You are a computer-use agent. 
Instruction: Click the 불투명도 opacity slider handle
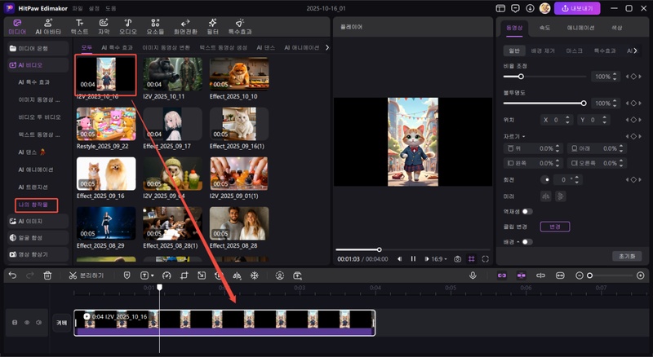pos(584,104)
